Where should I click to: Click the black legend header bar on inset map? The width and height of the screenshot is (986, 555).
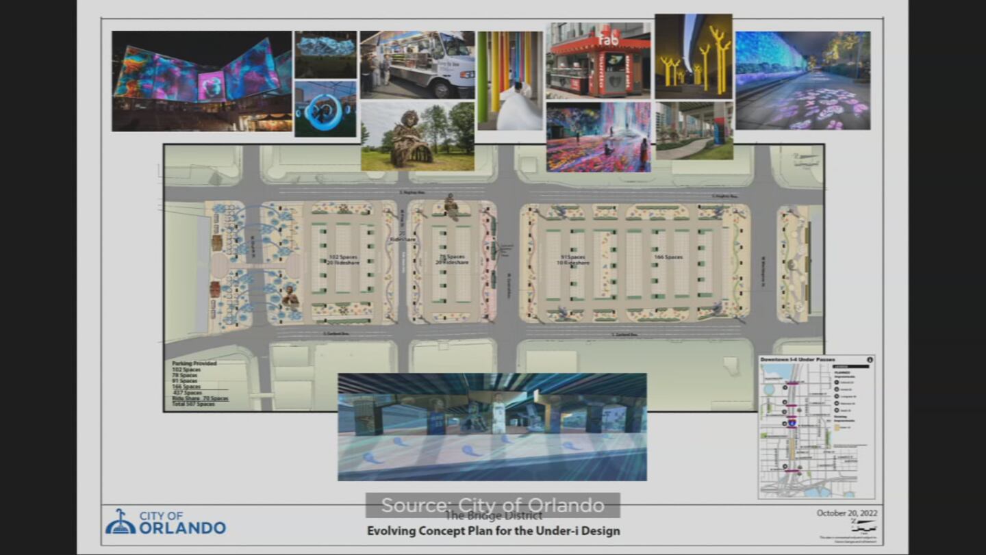[x=850, y=367]
